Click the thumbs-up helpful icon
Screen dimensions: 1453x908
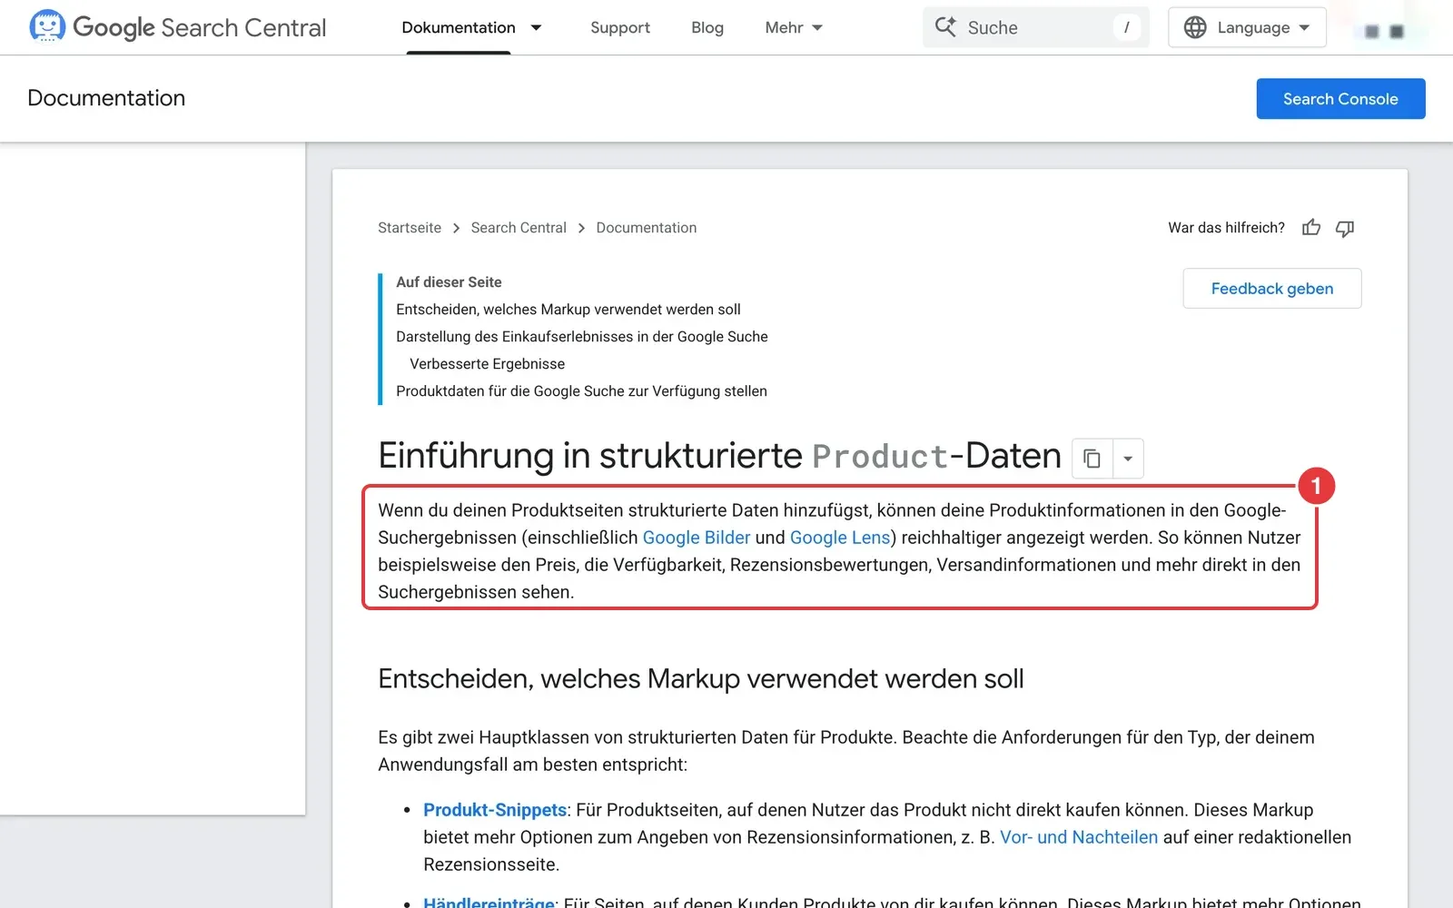tap(1311, 228)
